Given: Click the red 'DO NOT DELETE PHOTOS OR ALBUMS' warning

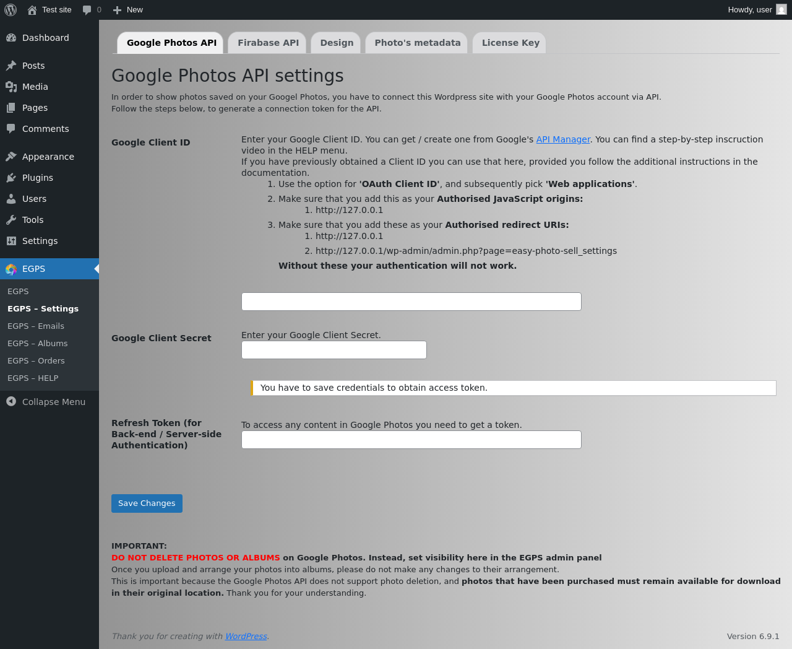Looking at the screenshot, I should [196, 558].
